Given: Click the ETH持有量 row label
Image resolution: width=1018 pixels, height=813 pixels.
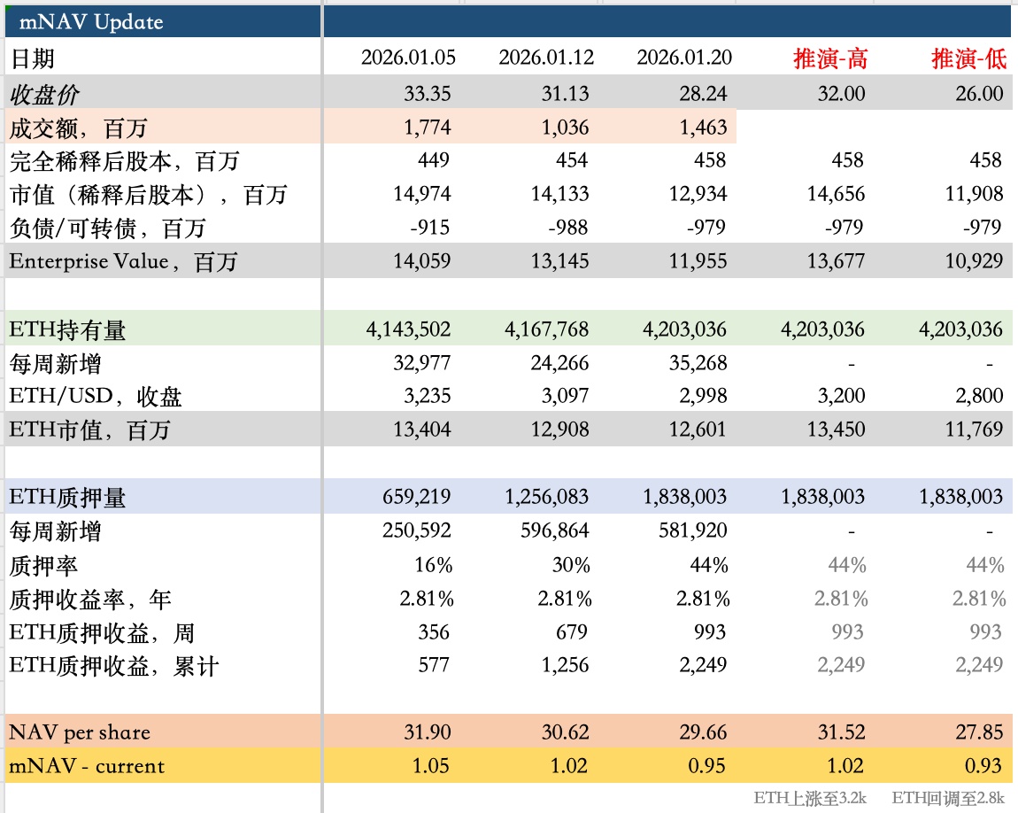Looking at the screenshot, I should click(67, 330).
